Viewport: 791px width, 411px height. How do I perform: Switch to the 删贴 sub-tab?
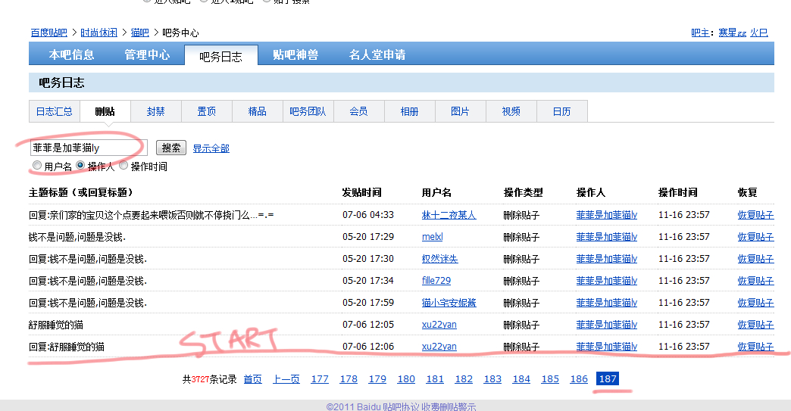(105, 111)
